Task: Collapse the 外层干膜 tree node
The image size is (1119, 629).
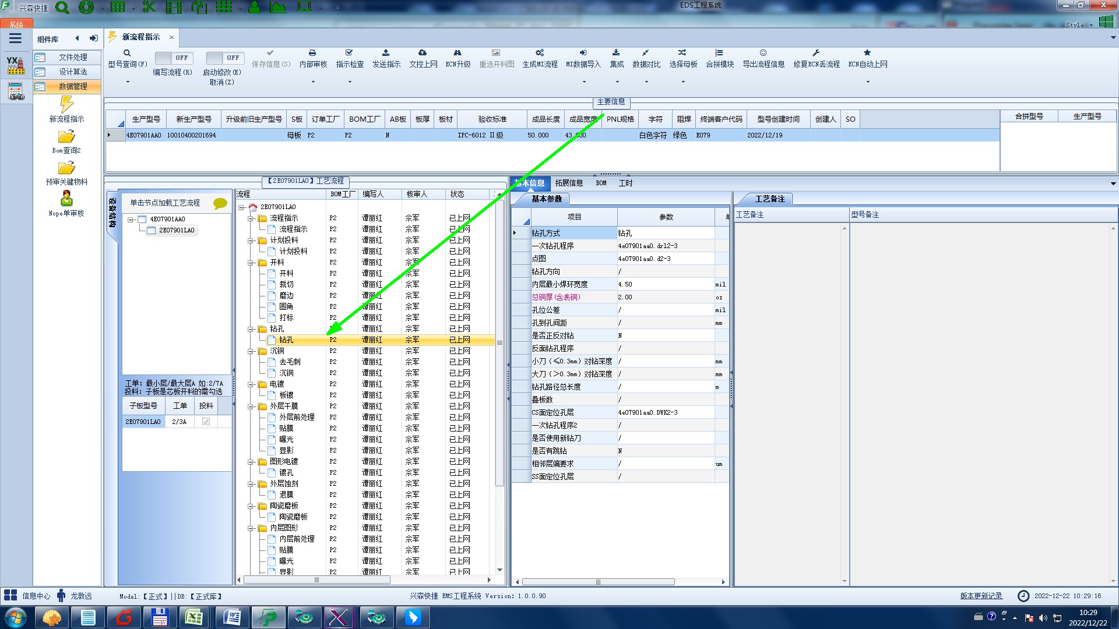Action: point(251,407)
